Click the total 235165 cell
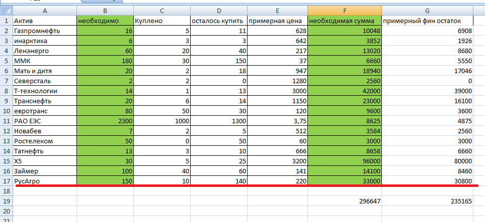The height and width of the screenshot is (222, 485). 428,201
